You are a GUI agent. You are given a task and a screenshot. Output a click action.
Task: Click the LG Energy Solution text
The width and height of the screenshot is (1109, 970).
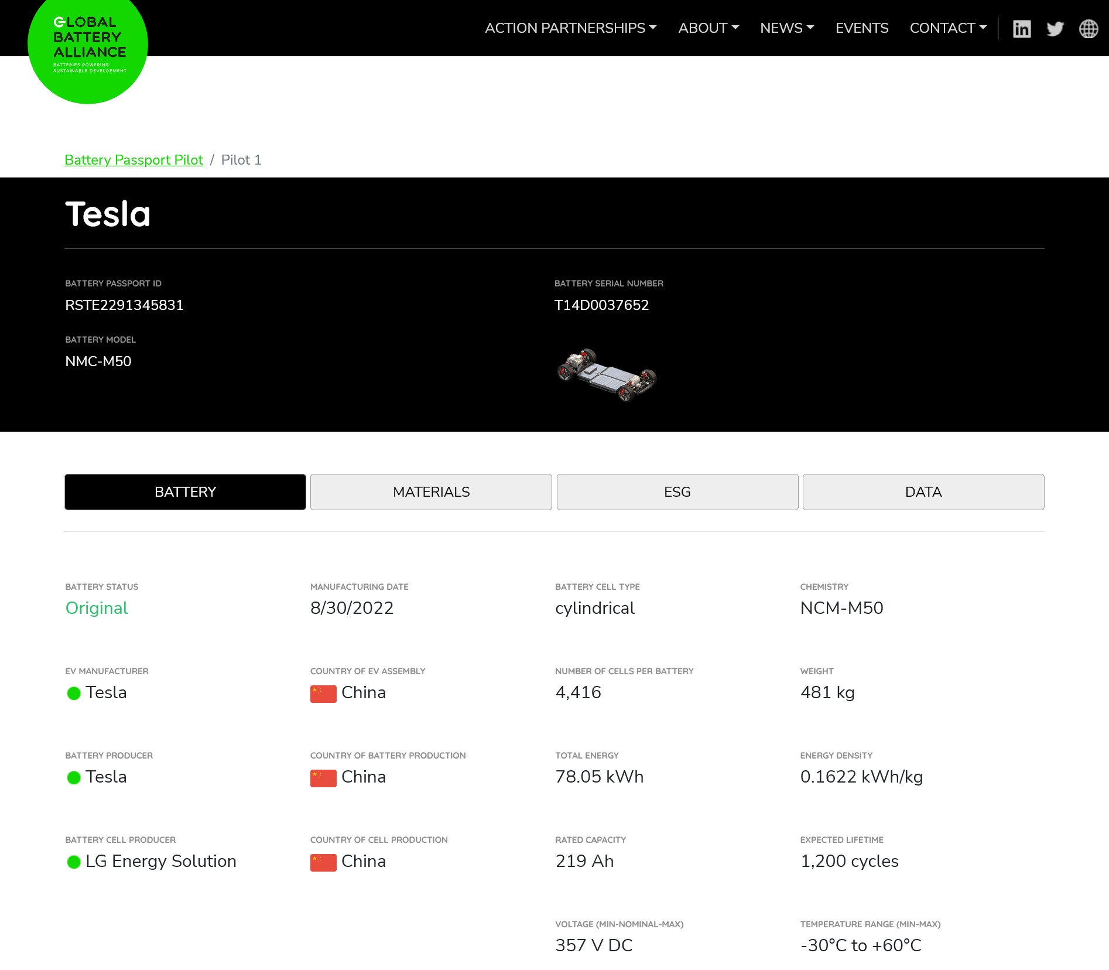click(161, 861)
